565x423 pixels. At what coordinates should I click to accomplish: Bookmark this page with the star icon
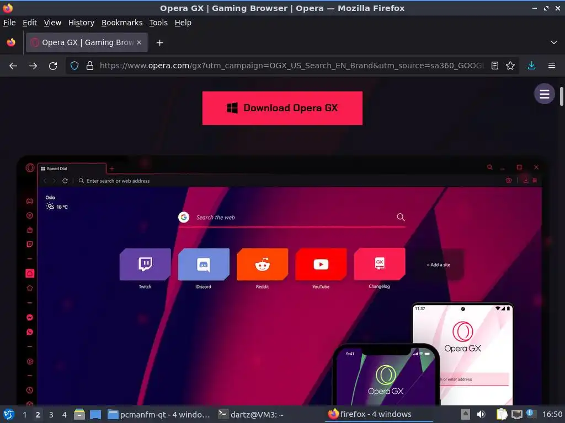(x=510, y=66)
